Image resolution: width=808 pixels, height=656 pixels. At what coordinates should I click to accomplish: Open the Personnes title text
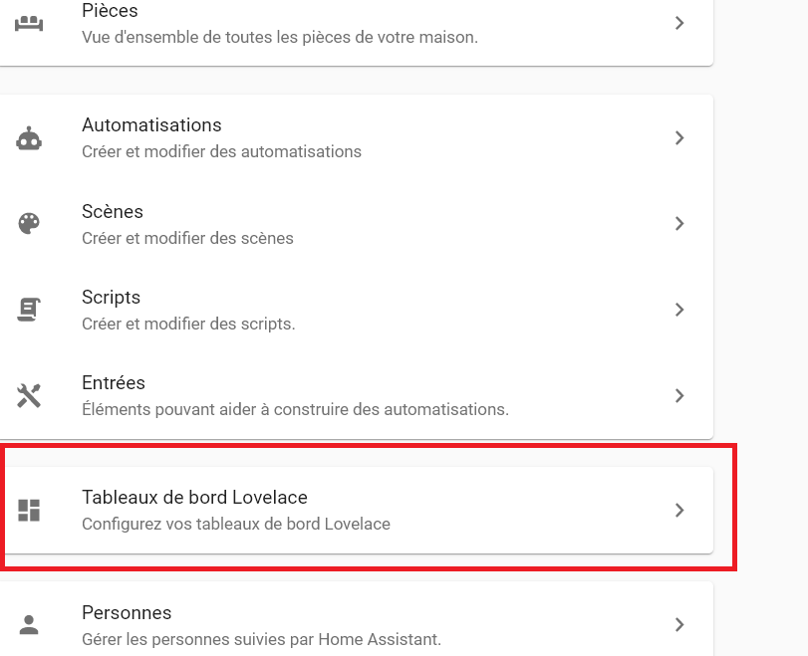pos(127,613)
